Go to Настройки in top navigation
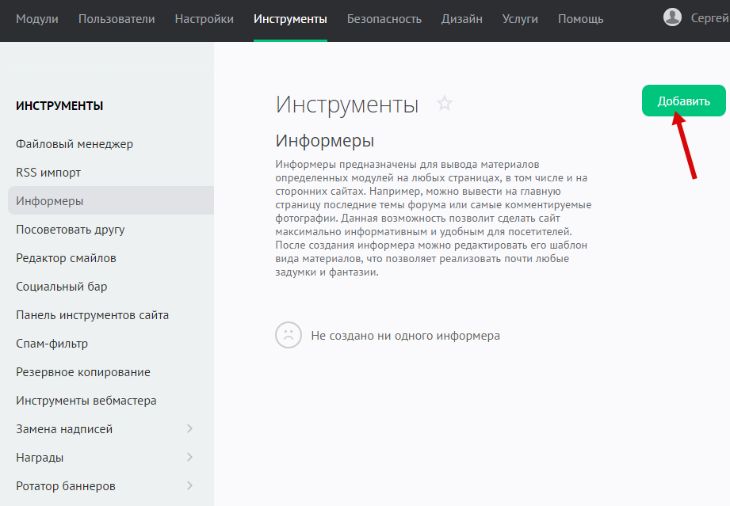Viewport: 730px width, 506px height. pos(204,19)
